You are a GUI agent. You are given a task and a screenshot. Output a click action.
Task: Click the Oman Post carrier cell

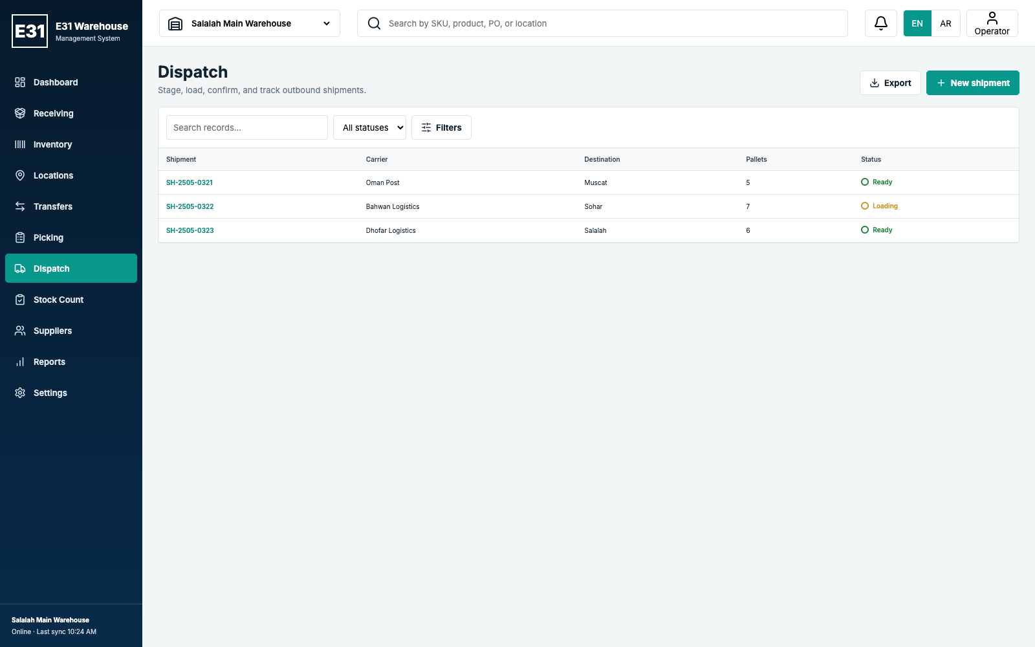point(383,182)
